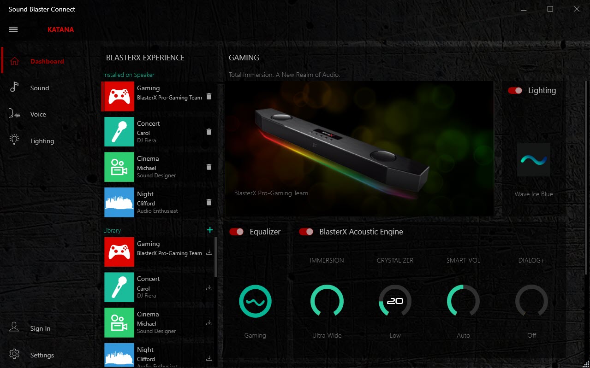Click the Library list scrollbar
The height and width of the screenshot is (368, 590).
(215, 257)
